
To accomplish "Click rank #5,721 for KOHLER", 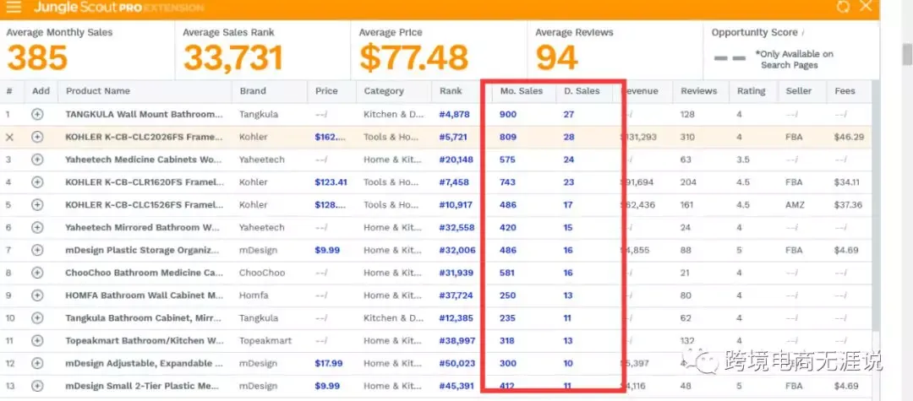I will (453, 137).
